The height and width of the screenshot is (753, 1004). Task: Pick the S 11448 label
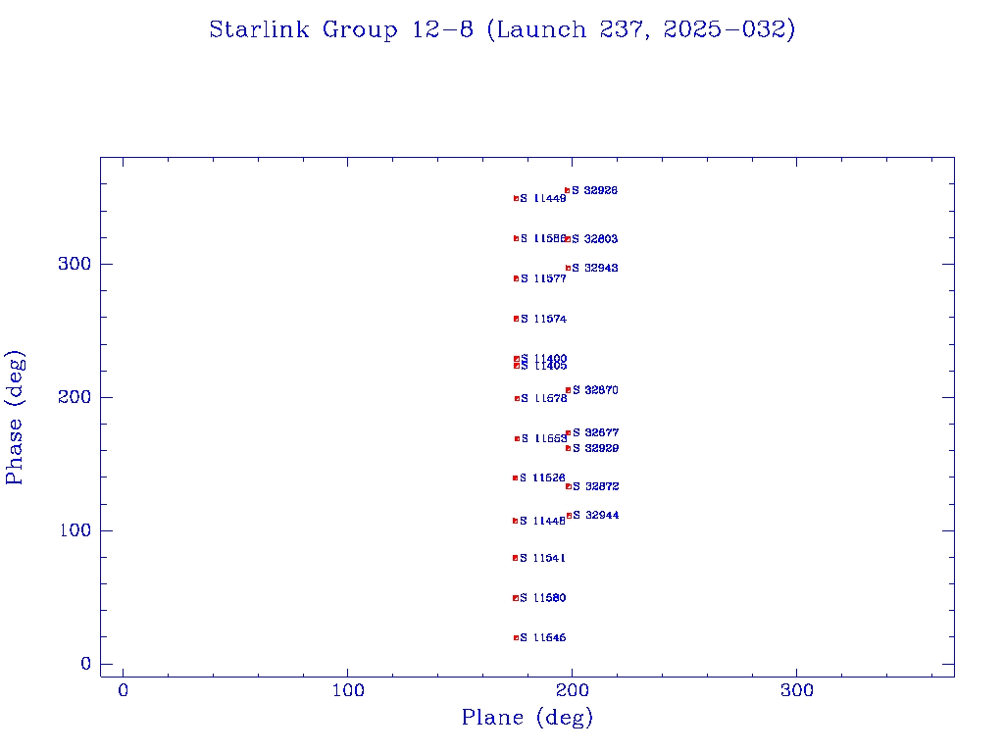(543, 521)
